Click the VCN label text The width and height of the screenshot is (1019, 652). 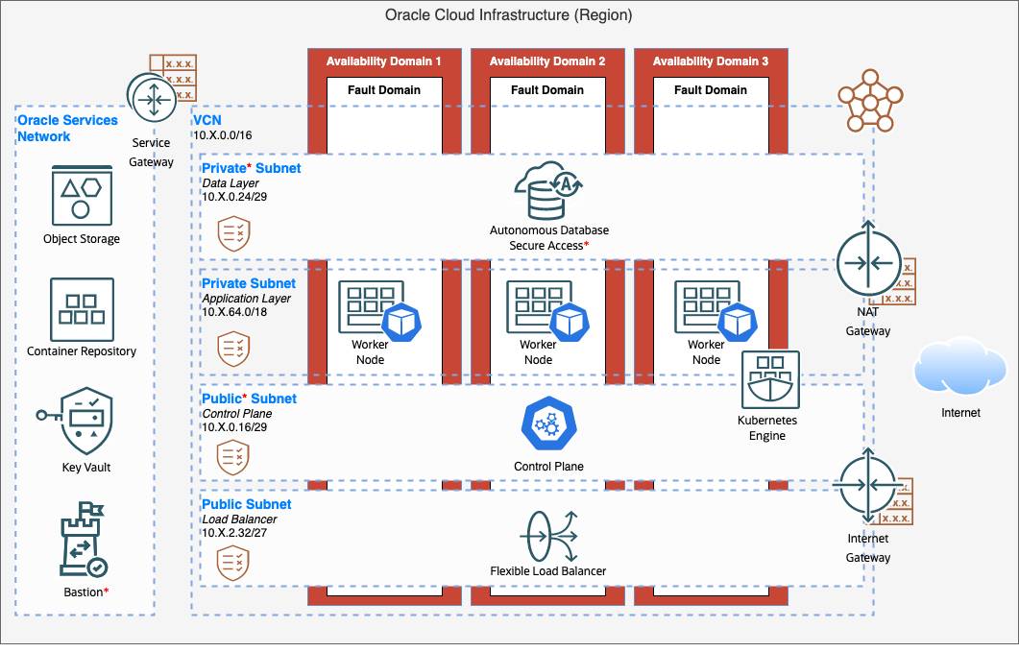pyautogui.click(x=206, y=120)
